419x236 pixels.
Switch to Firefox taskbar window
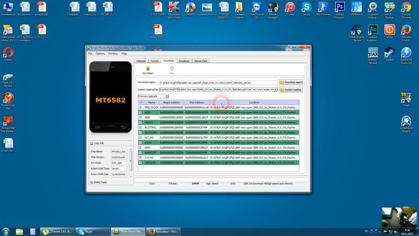163,231
